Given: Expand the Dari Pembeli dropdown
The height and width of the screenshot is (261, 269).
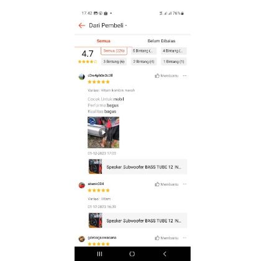Looking at the screenshot, I should [108, 26].
